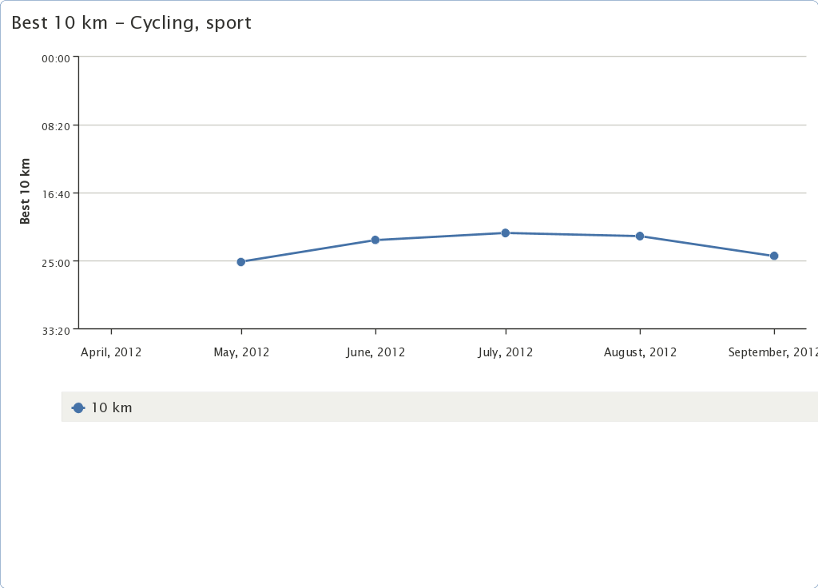
Task: Select the June, 2012 x-axis label
Action: (375, 352)
